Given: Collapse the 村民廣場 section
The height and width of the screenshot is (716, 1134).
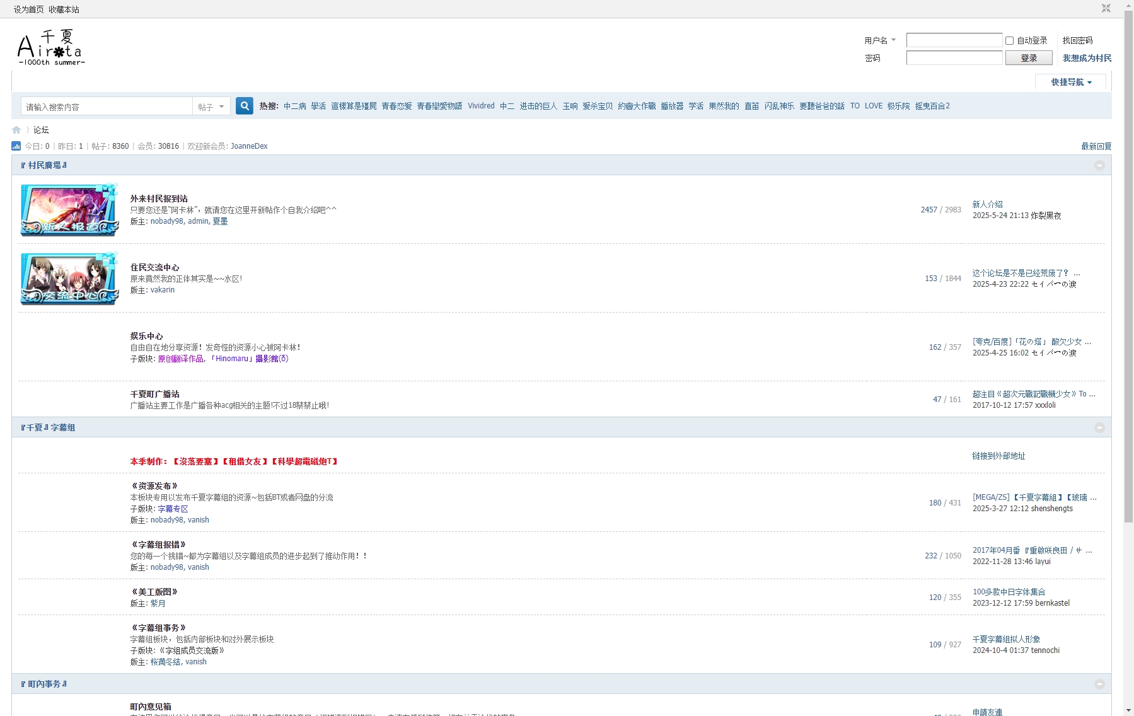Looking at the screenshot, I should (1099, 165).
